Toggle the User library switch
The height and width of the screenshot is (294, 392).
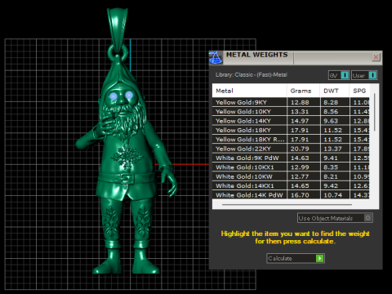364,75
